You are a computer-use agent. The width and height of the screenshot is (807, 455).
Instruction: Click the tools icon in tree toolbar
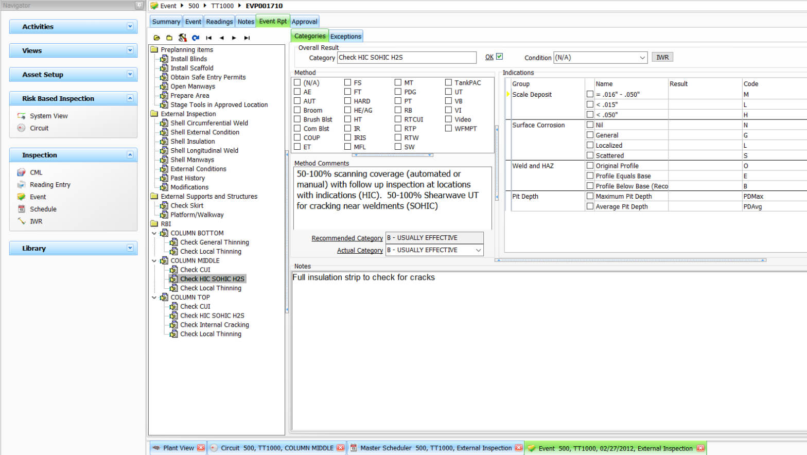click(x=182, y=38)
